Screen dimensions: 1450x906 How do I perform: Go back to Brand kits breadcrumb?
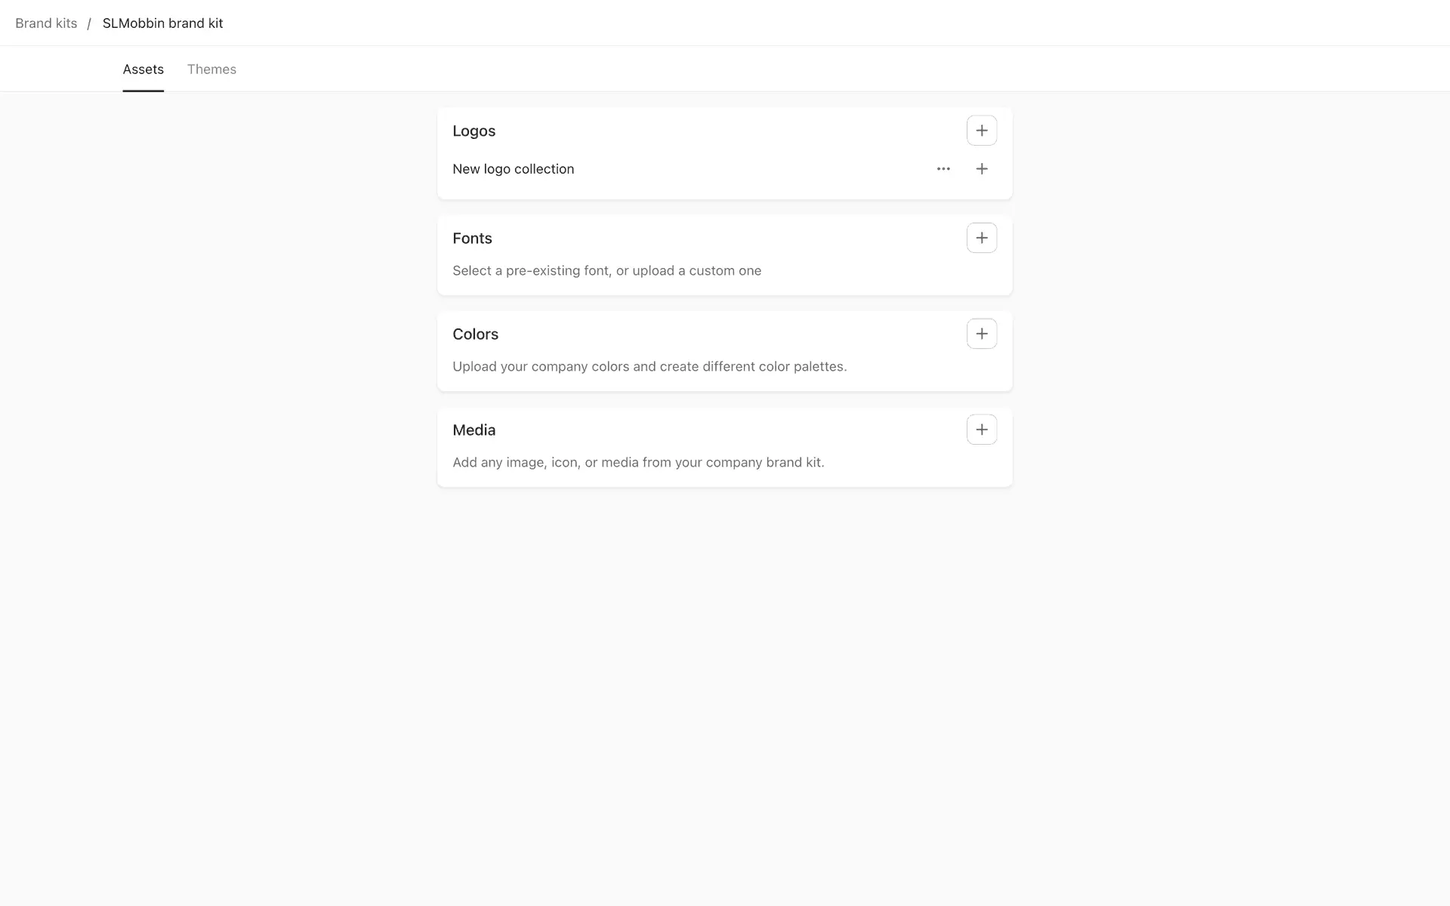tap(46, 23)
